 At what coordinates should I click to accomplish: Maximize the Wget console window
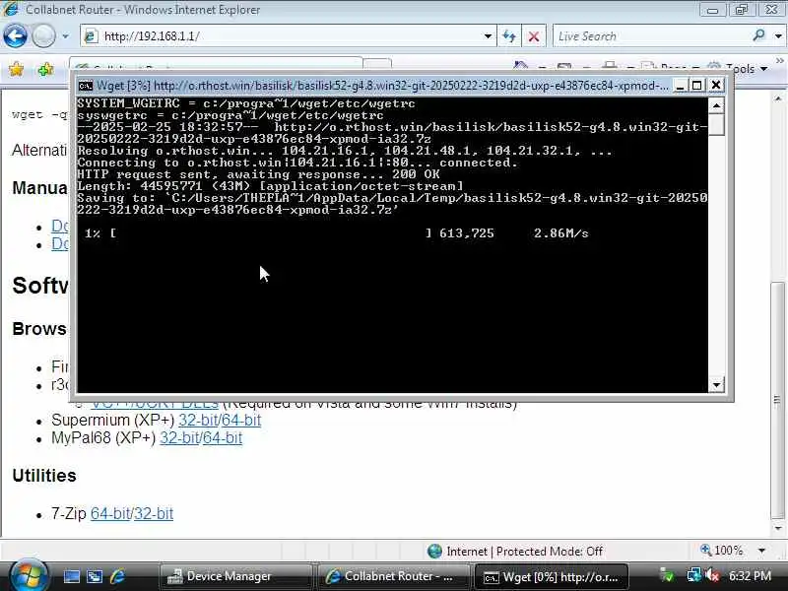[697, 86]
